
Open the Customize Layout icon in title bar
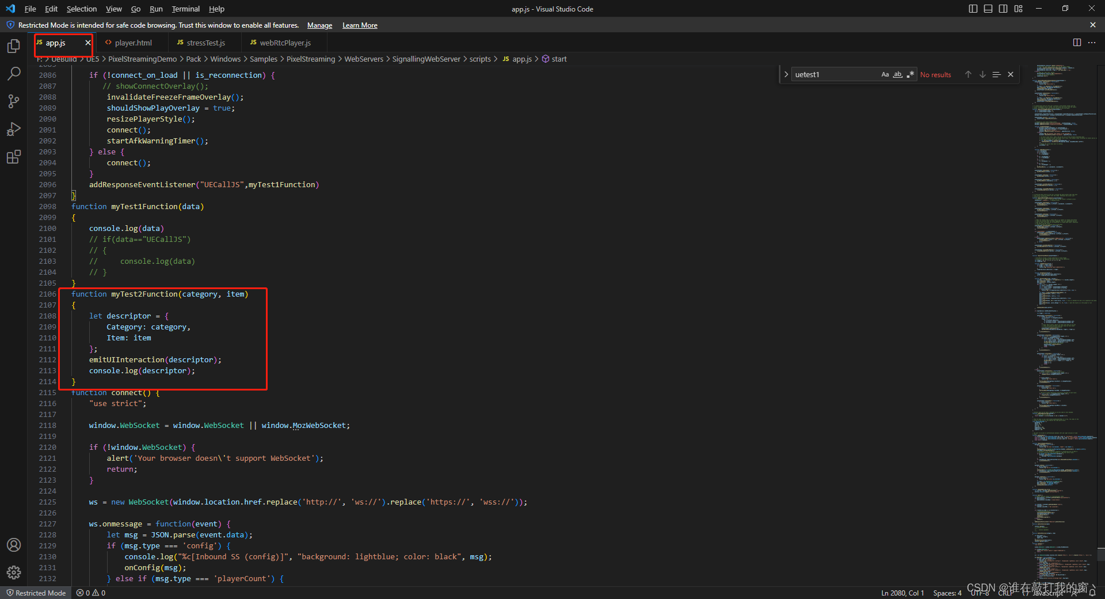point(1018,9)
